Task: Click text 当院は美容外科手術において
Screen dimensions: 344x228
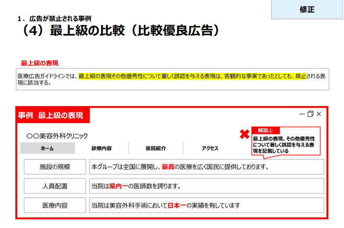Action: point(130,206)
